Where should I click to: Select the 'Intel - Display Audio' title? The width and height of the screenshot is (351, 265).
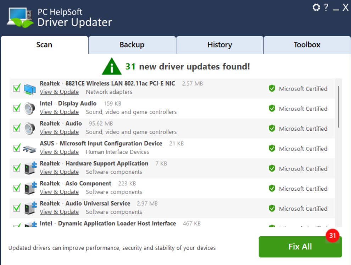[68, 103]
